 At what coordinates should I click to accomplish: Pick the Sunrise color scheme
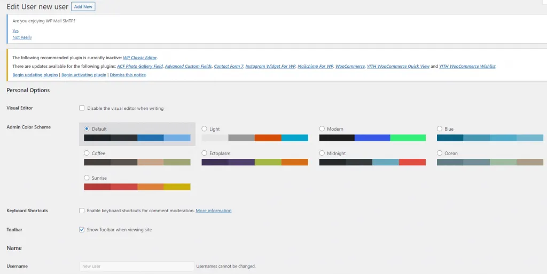[x=87, y=178]
